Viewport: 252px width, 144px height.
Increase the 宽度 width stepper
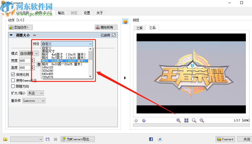[33, 59]
